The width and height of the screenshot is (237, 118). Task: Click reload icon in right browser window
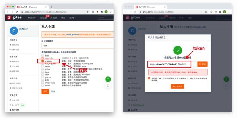(x=135, y=12)
